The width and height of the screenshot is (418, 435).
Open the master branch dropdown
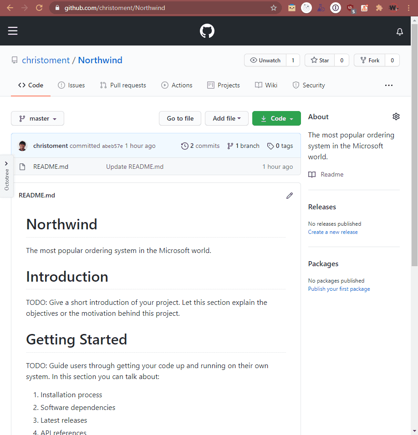click(37, 118)
